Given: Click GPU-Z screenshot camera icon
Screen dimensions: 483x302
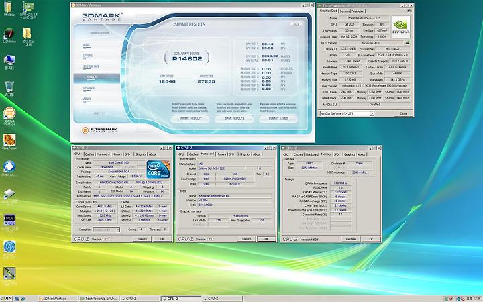Looking at the screenshot, I should [409, 11].
